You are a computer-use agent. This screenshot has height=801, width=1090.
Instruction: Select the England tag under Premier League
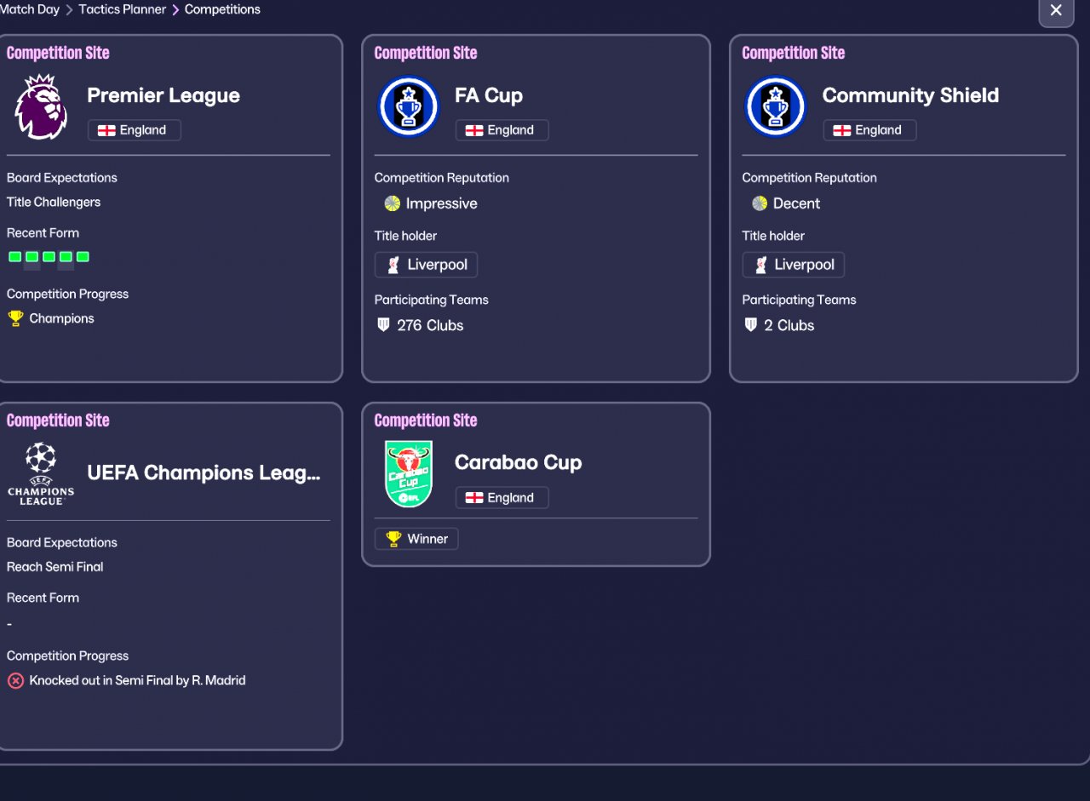click(x=135, y=130)
